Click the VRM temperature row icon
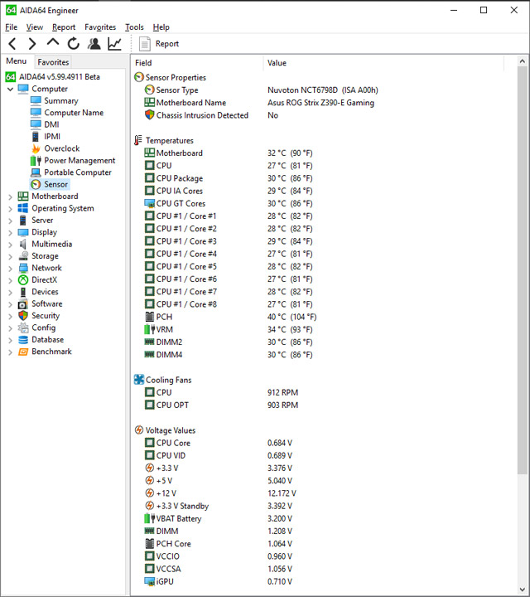Image resolution: width=530 pixels, height=597 pixels. [150, 329]
